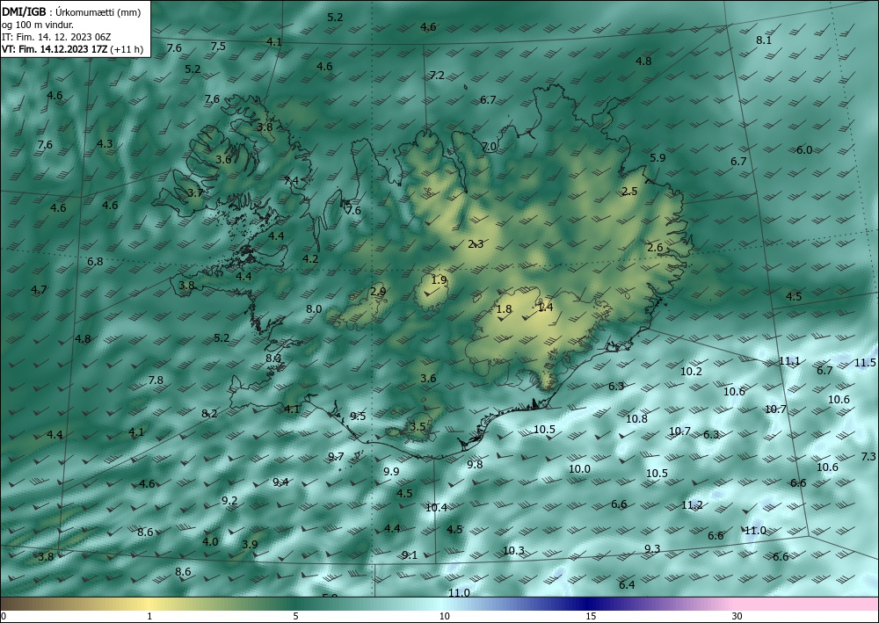
Task: Select the 'VT: Fim. 14.12.2023 17Z' valid time
Action: [x=54, y=49]
